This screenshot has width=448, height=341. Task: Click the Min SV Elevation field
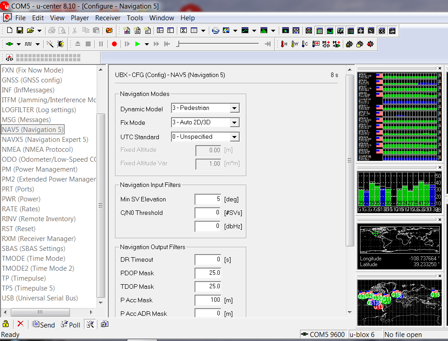(208, 199)
